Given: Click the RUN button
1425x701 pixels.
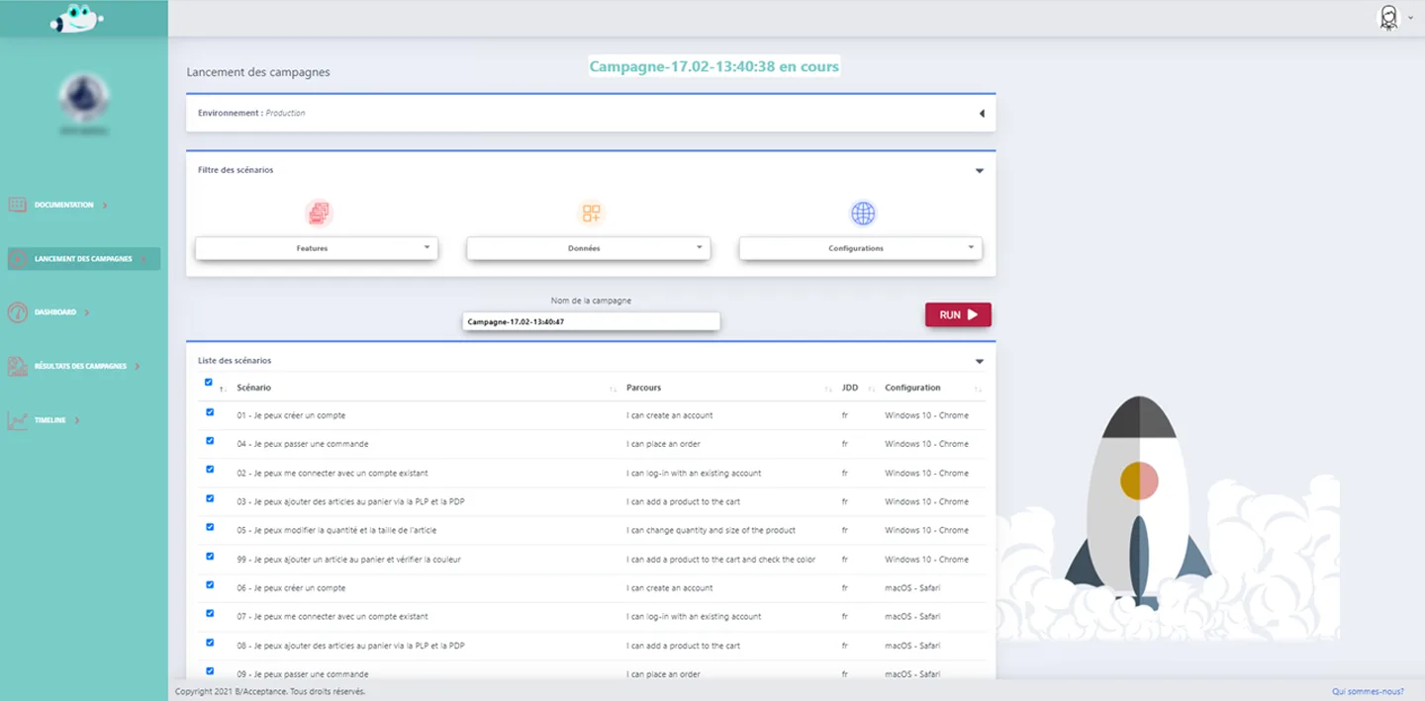Looking at the screenshot, I should (x=958, y=314).
